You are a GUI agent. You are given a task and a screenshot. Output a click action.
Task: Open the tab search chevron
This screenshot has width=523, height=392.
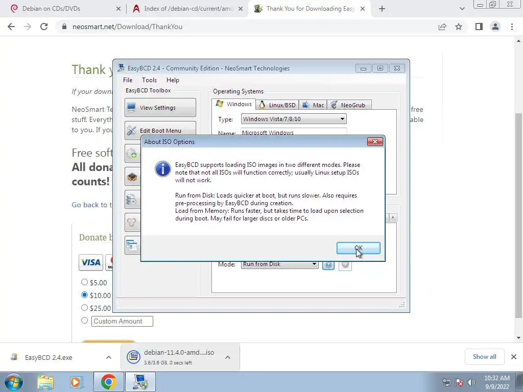(462, 9)
